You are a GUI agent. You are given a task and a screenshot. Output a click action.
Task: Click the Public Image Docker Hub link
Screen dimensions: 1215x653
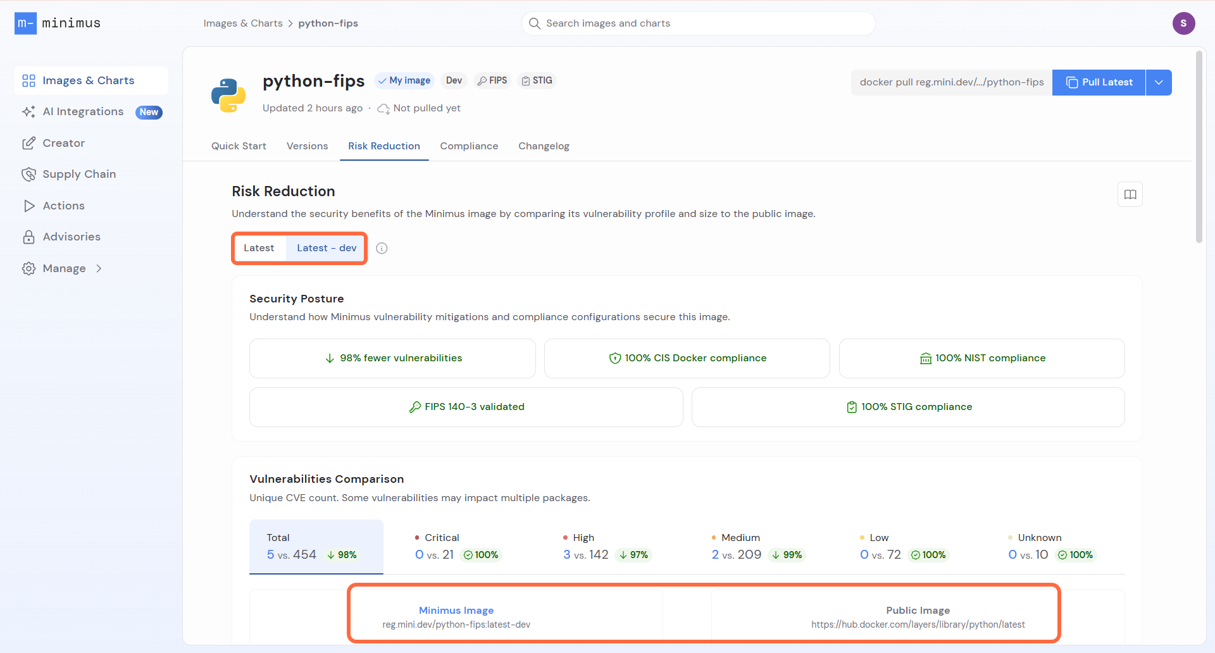(918, 625)
